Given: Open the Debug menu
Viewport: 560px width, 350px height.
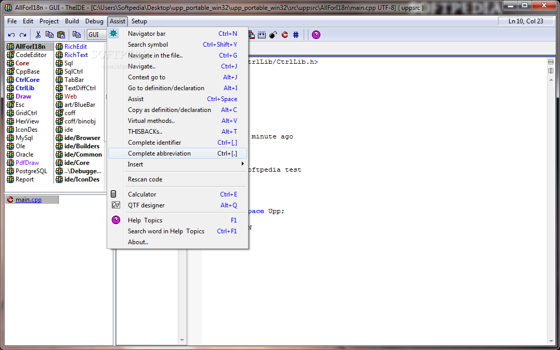Looking at the screenshot, I should click(x=94, y=21).
